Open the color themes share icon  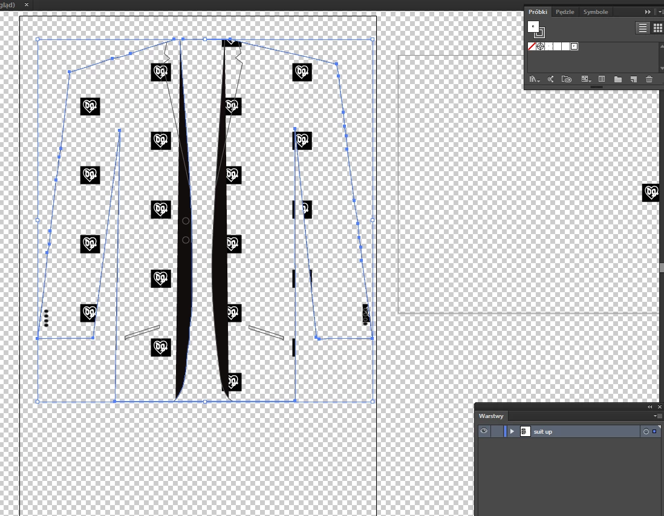tap(550, 79)
